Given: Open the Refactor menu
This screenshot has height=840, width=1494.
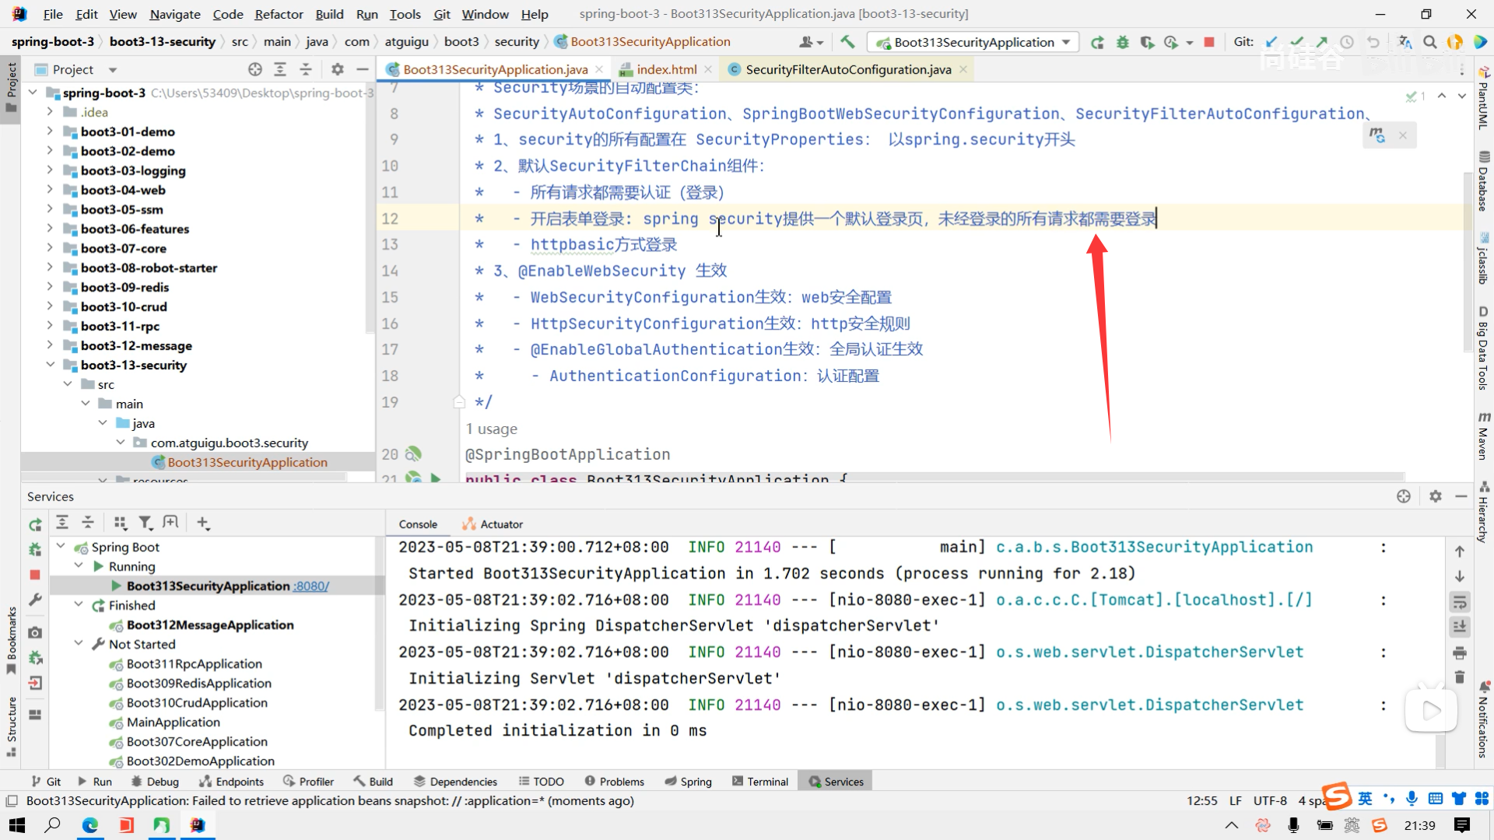Looking at the screenshot, I should [279, 14].
